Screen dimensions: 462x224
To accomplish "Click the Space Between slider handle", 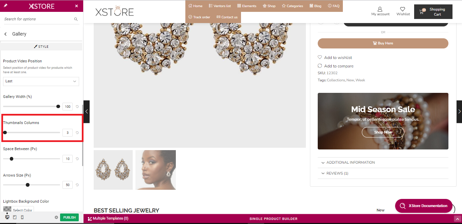I will tap(12, 159).
